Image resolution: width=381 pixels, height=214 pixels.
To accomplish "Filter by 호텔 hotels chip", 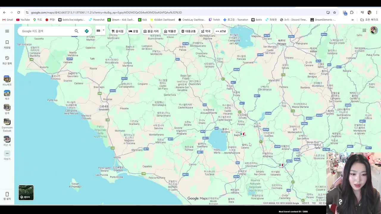I will [x=133, y=31].
